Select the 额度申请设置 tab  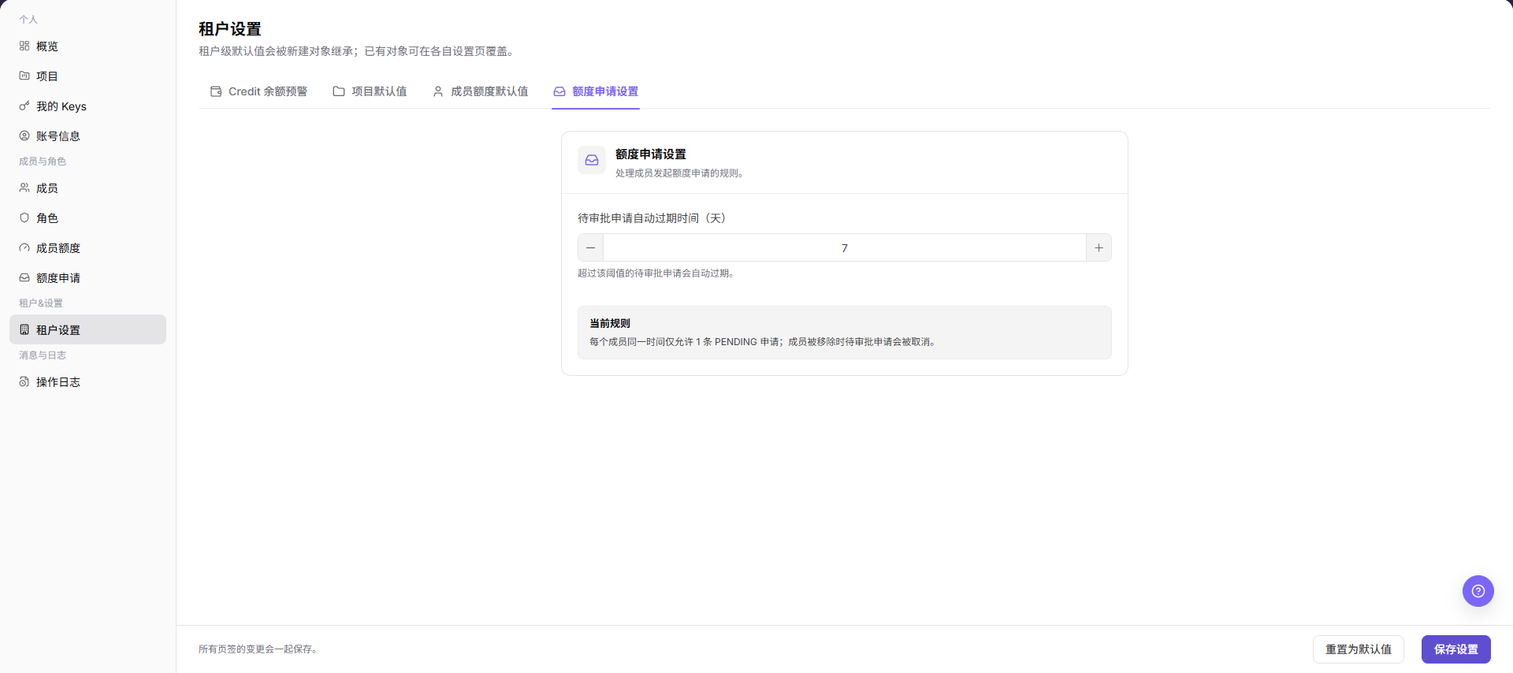coord(596,91)
